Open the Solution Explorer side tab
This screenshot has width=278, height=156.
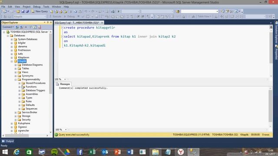click(276, 32)
